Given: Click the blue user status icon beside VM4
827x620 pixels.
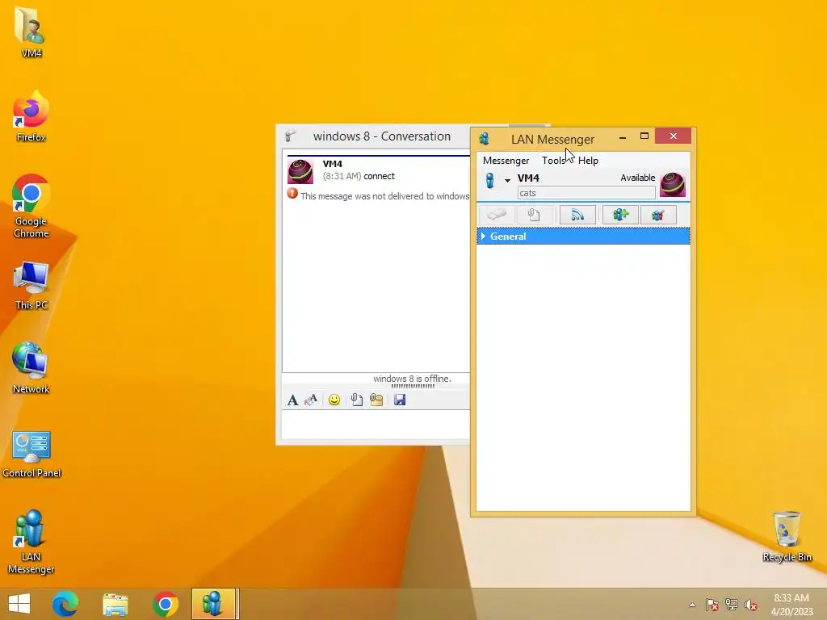Looking at the screenshot, I should (x=490, y=180).
